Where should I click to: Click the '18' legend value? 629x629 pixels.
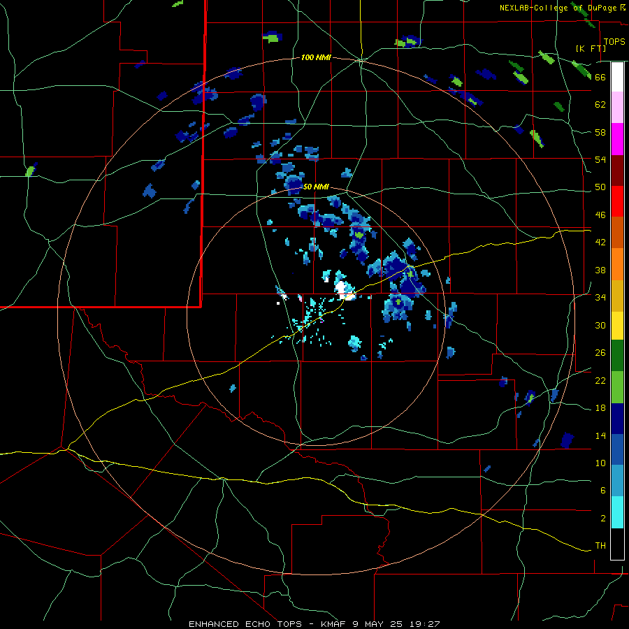(600, 408)
